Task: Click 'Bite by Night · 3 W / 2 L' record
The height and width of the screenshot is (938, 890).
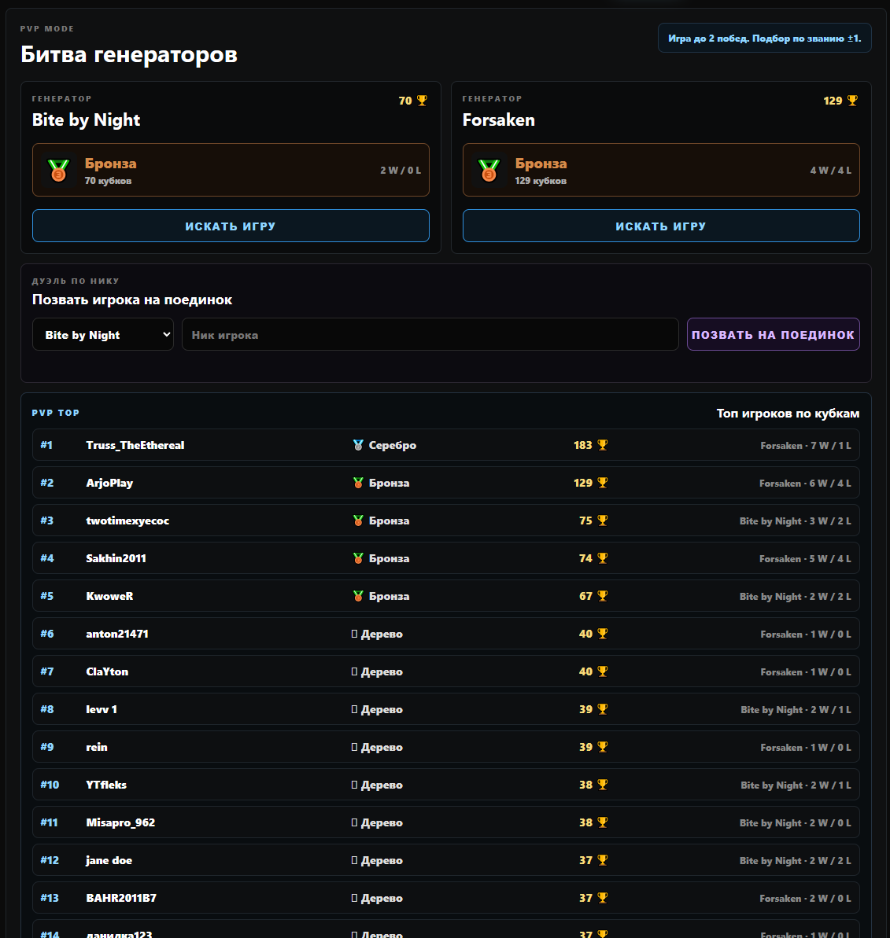Action: point(796,520)
